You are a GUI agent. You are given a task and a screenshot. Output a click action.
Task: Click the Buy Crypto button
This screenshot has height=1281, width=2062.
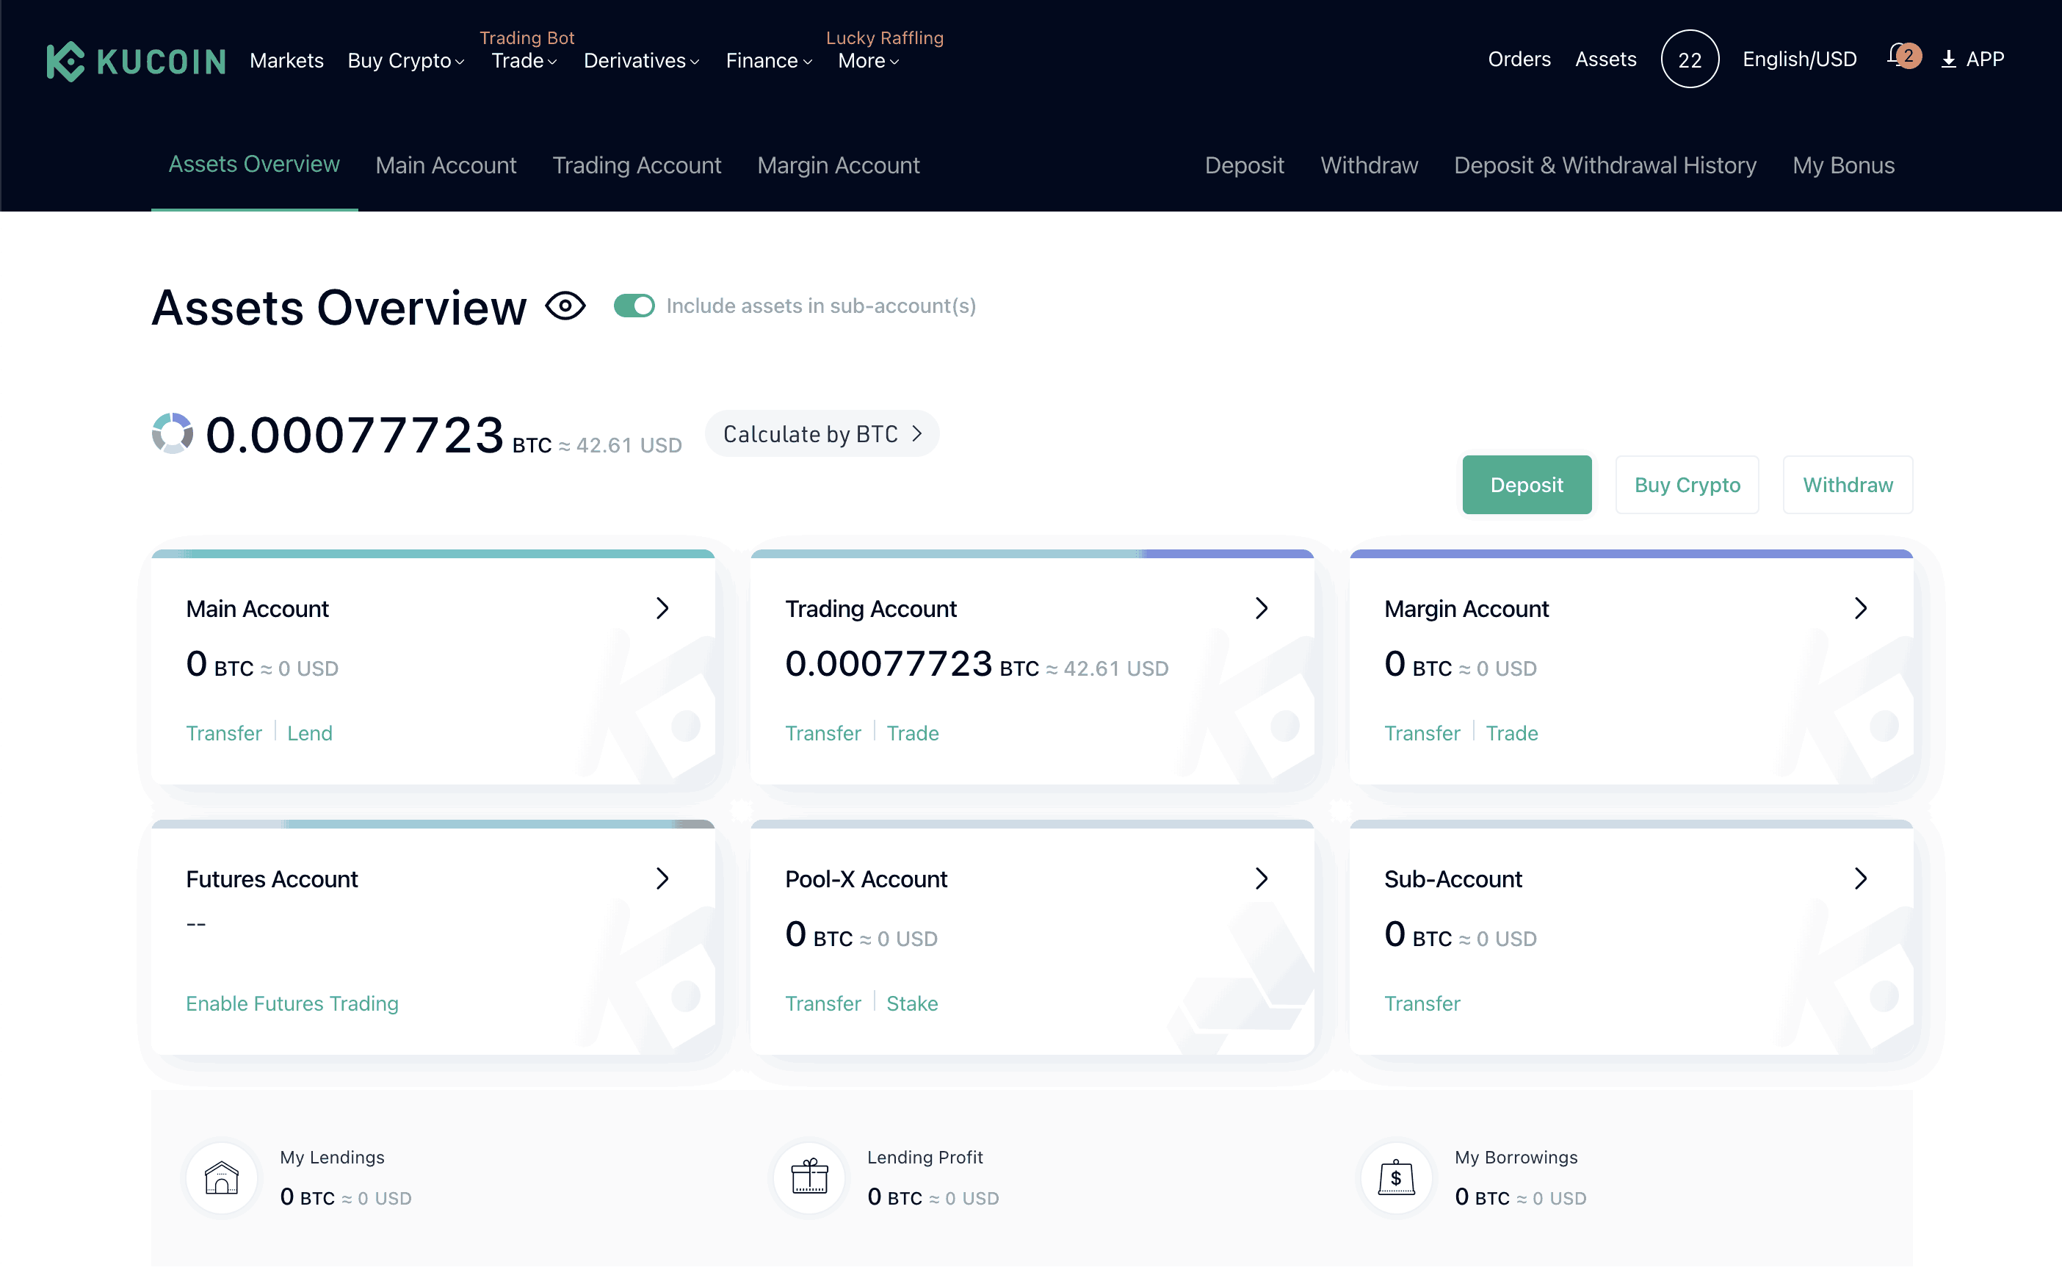(1687, 485)
